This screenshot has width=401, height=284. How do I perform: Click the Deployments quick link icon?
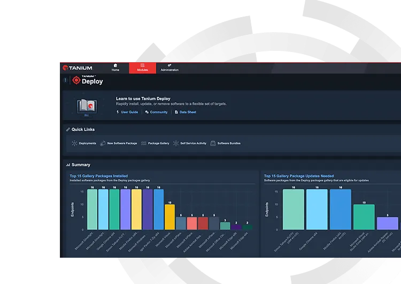(x=74, y=143)
